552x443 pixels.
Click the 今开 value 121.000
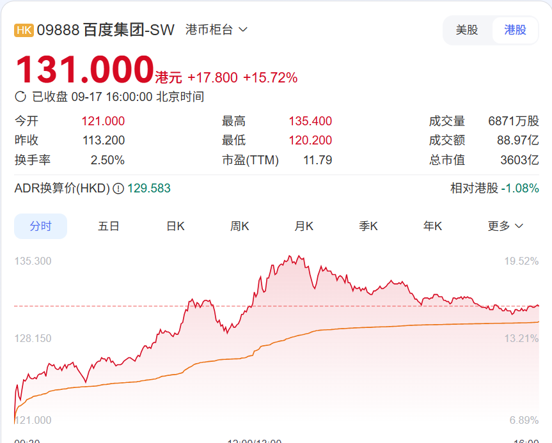(103, 121)
